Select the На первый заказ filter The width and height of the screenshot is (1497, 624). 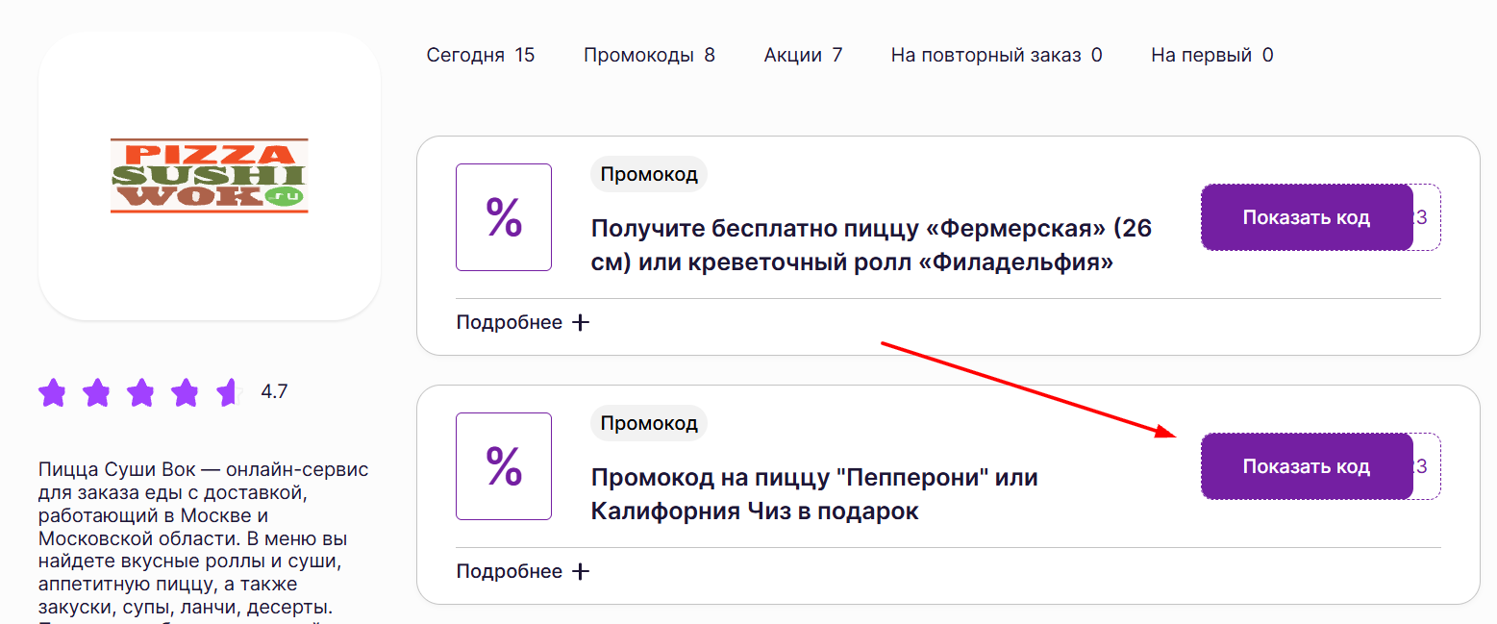click(x=1210, y=55)
